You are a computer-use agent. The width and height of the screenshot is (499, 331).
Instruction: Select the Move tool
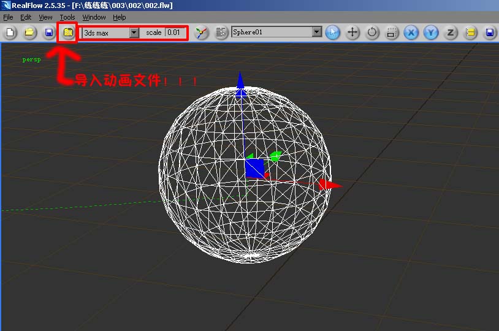[352, 32]
